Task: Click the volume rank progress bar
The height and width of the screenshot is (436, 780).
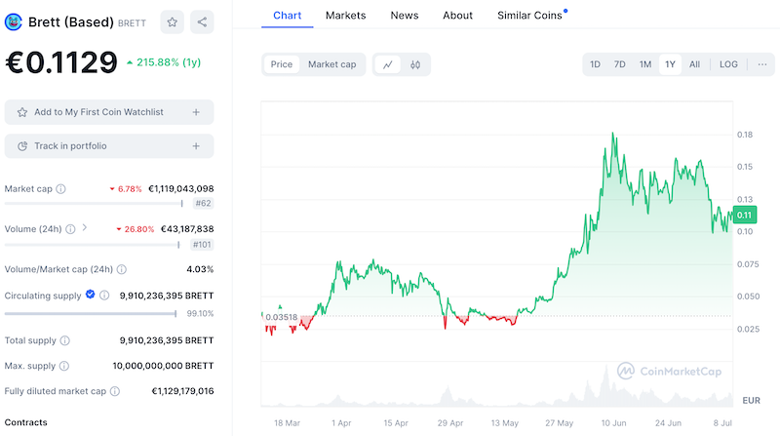Action: click(92, 245)
